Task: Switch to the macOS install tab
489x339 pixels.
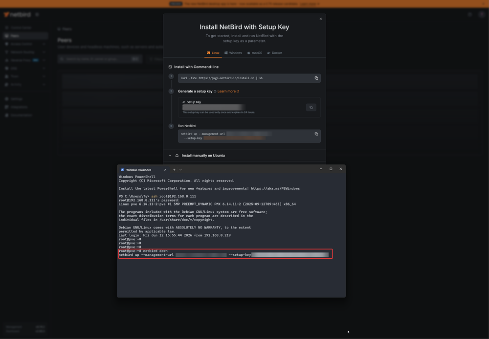Action: click(x=255, y=53)
